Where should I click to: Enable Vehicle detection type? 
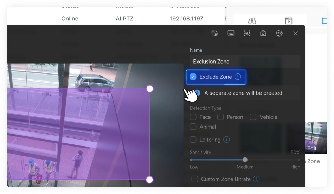(x=253, y=117)
